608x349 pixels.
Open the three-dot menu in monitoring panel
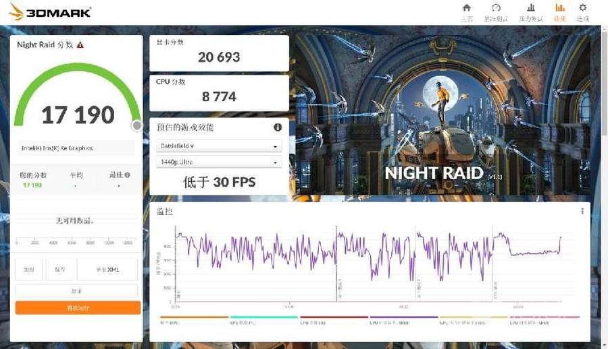582,212
